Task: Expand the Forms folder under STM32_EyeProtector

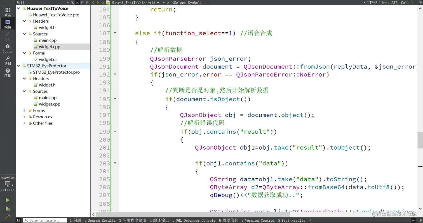Action: coord(24,110)
